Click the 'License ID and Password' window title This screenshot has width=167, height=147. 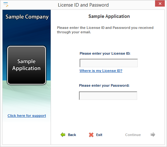pyautogui.click(x=83, y=5)
